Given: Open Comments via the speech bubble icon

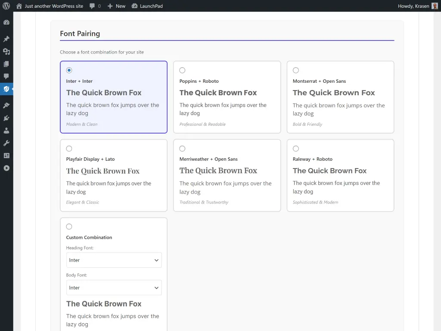Looking at the screenshot, I should (x=6, y=77).
